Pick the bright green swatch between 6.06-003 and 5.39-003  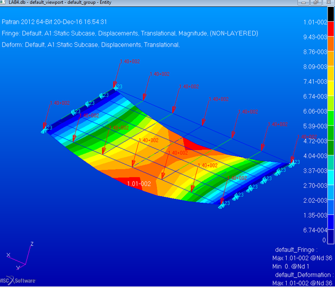tap(331, 118)
